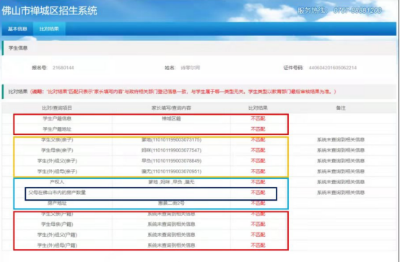Click 不匹配 in the 房产数量 row
The height and width of the screenshot is (262, 400).
coord(258,193)
